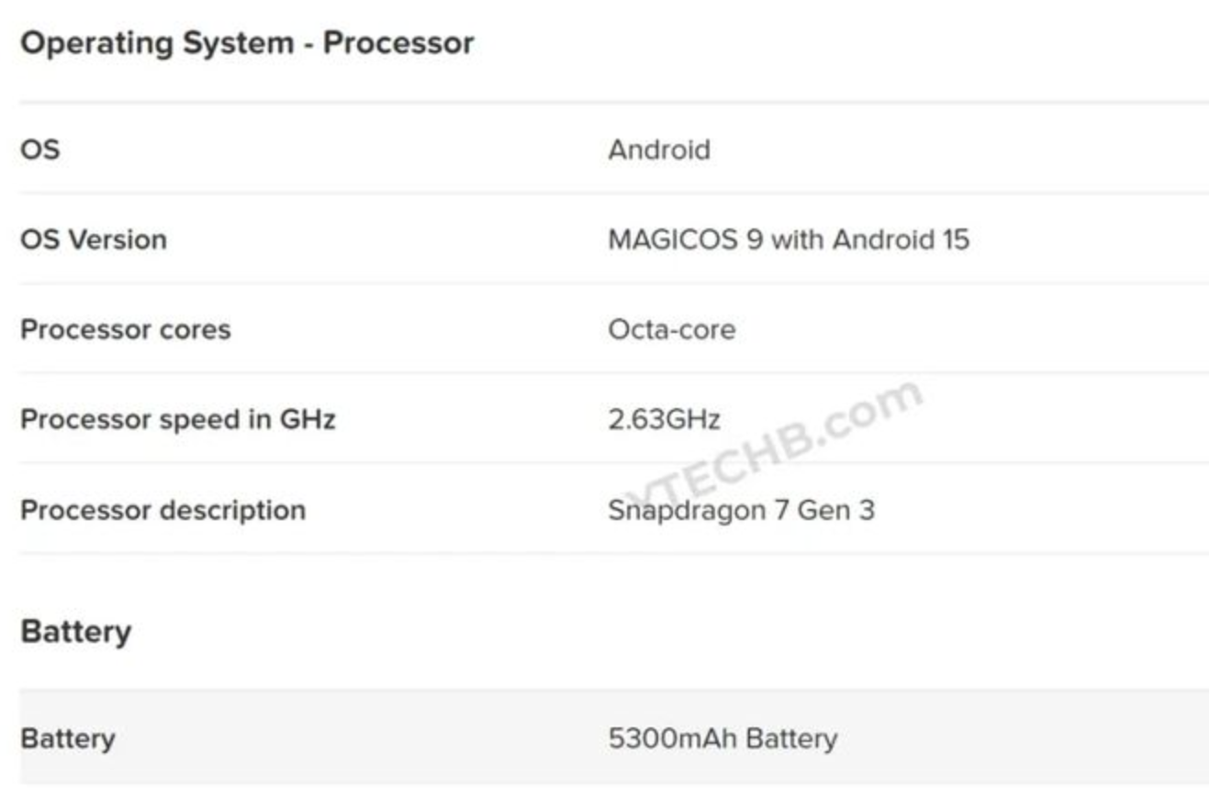The height and width of the screenshot is (797, 1221).
Task: Select the OS Version label
Action: (94, 239)
